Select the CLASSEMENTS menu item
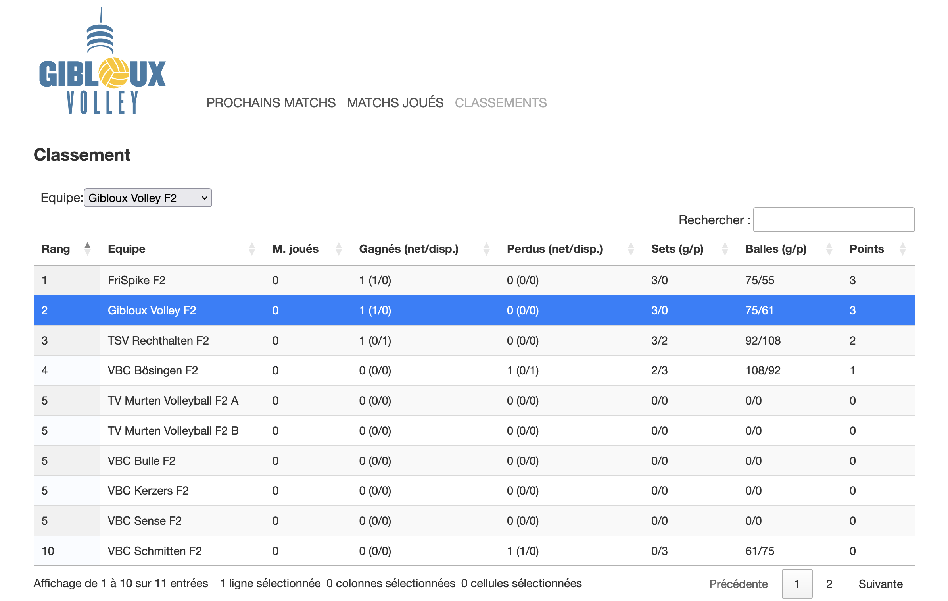 [x=501, y=103]
